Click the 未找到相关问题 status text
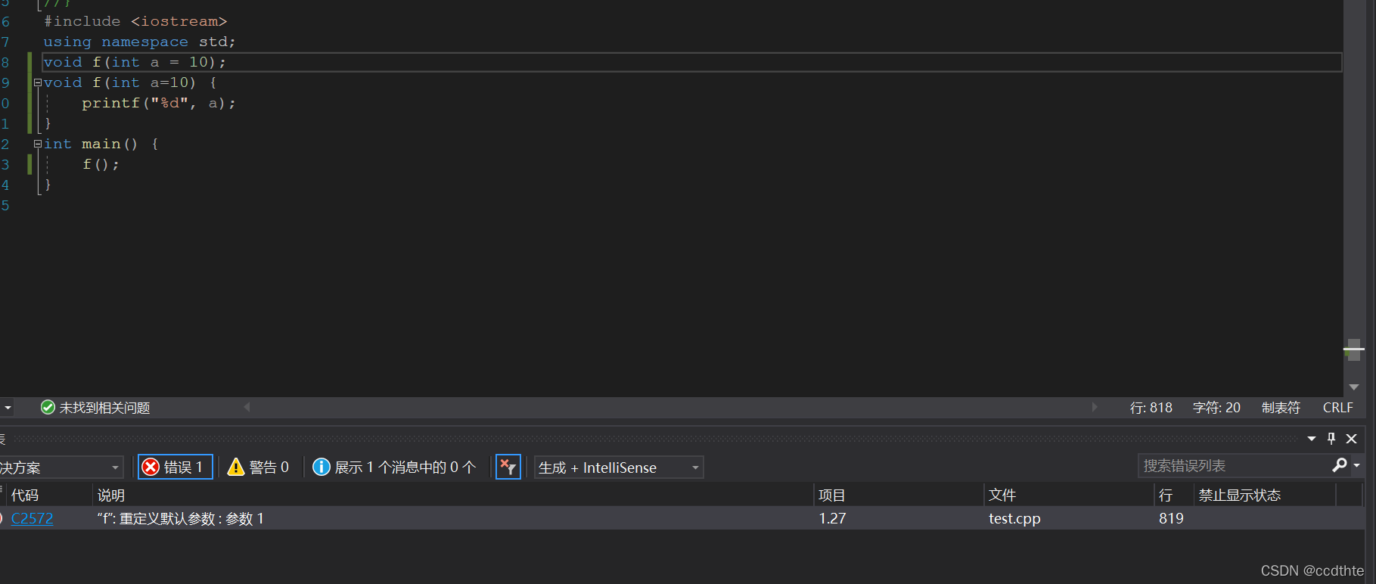This screenshot has height=584, width=1376. pos(104,408)
